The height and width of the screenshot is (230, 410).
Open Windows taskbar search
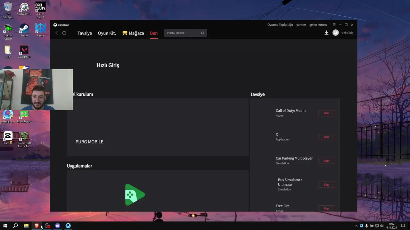coord(15,226)
